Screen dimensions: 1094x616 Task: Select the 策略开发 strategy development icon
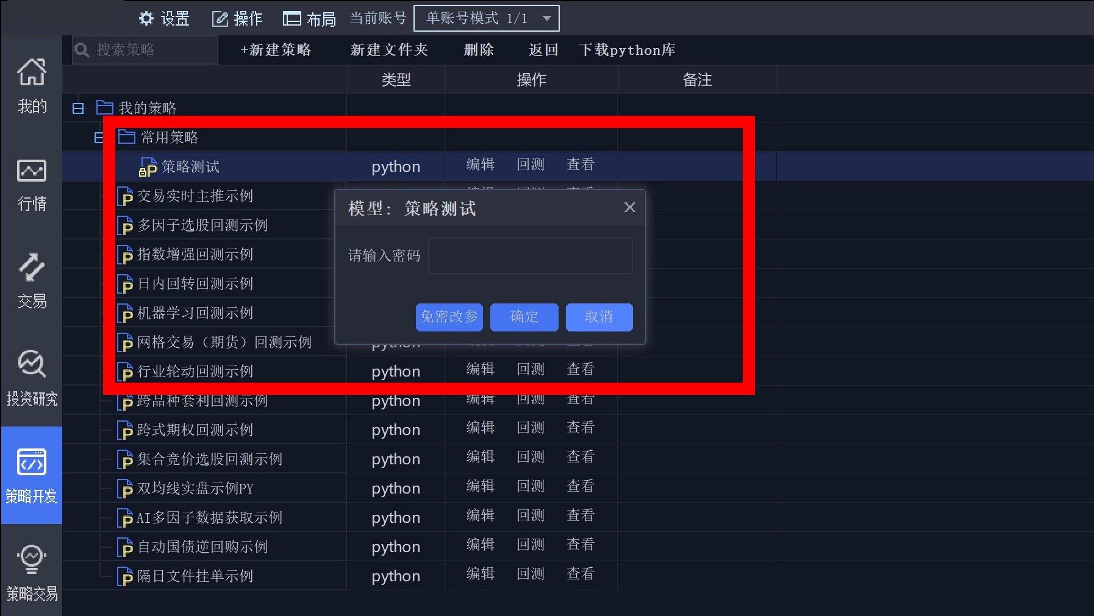pos(31,472)
